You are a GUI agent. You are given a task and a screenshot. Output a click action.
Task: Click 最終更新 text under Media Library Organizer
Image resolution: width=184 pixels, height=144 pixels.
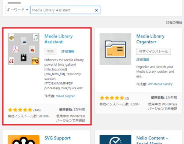pyautogui.click(x=164, y=98)
